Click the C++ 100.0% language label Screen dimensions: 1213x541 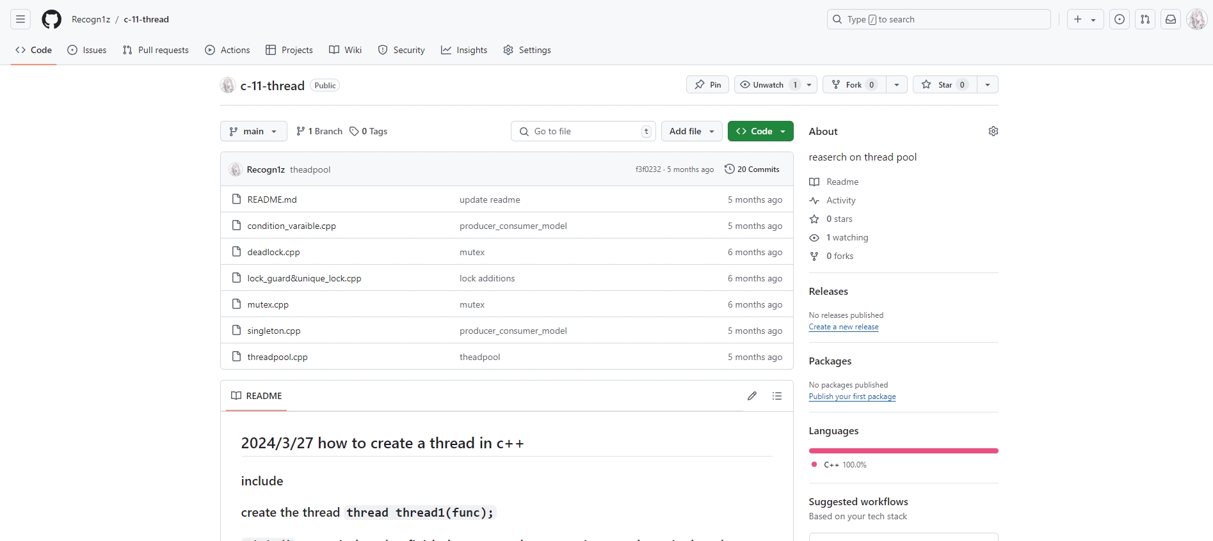click(x=839, y=465)
